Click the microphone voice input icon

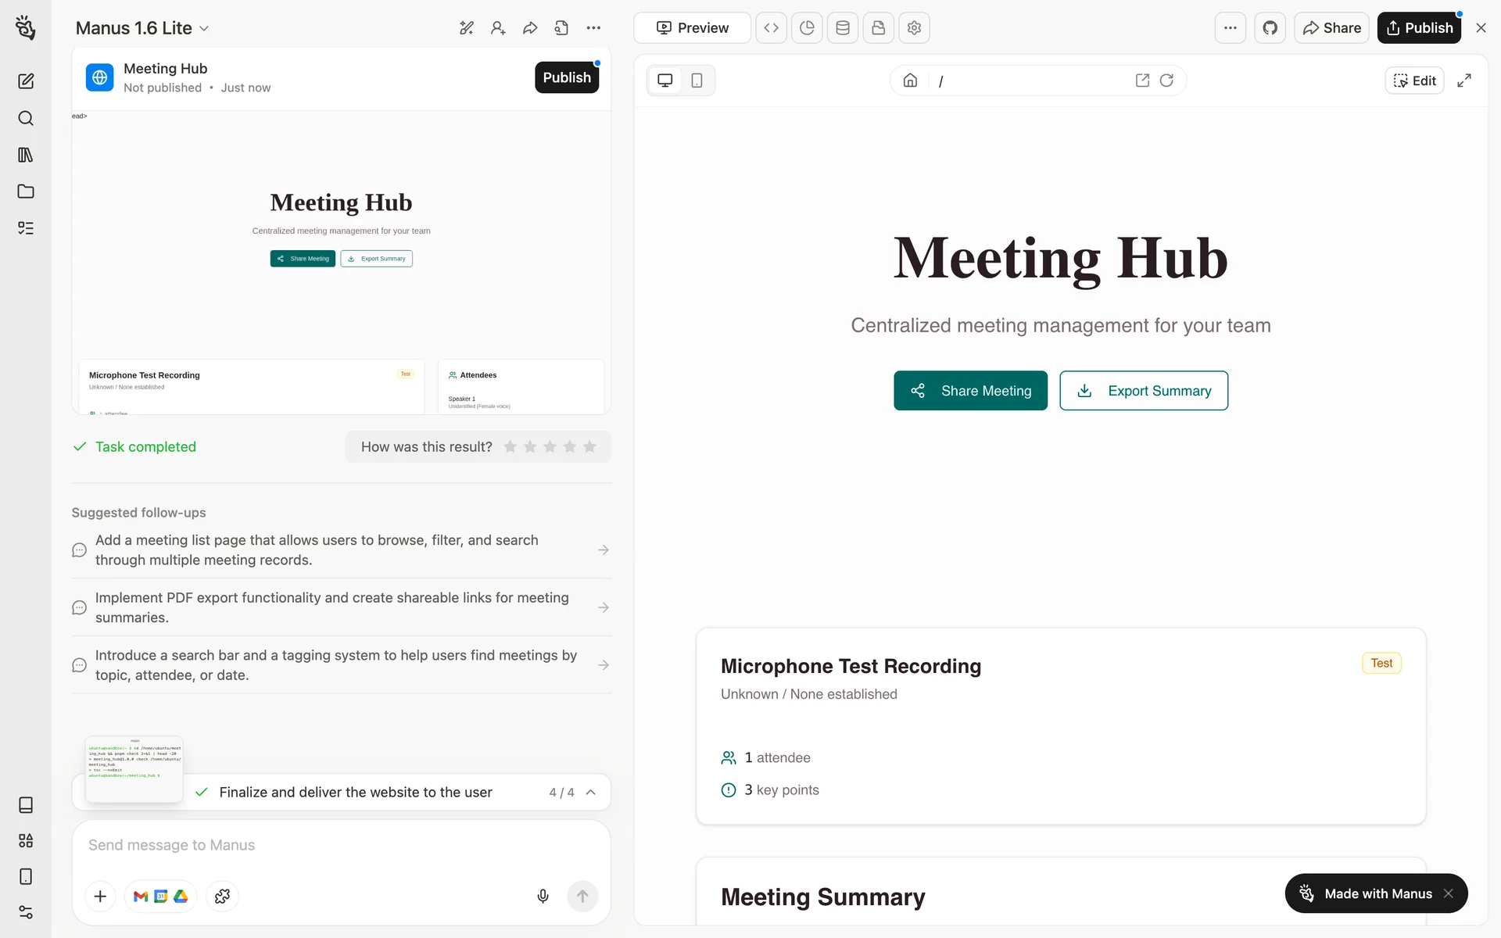tap(543, 896)
